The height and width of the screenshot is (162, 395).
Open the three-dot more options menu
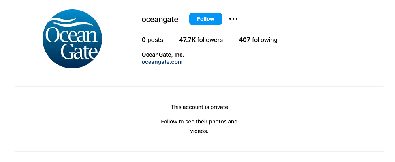click(233, 19)
